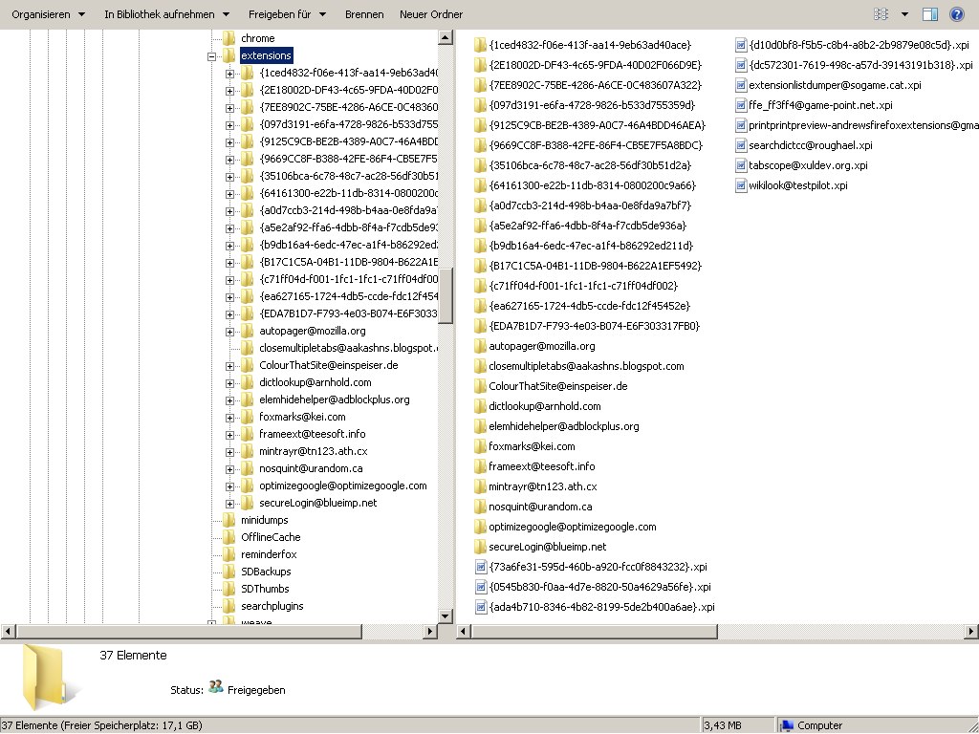
Task: Expand nosquint@urandom.ca tree node
Action: pyautogui.click(x=229, y=469)
